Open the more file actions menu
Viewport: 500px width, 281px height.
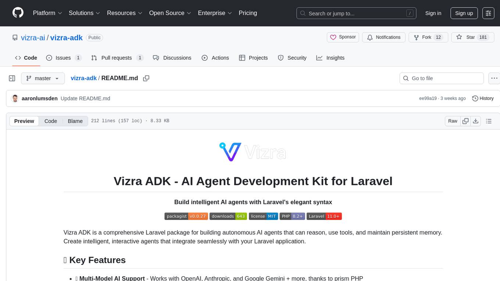[494, 78]
